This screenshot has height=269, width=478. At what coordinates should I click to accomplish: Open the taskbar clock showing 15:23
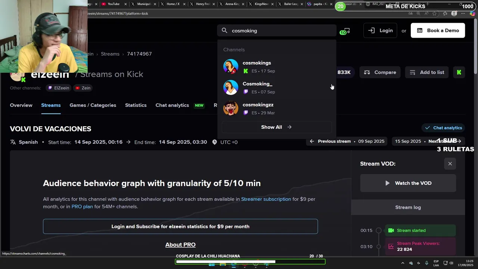coord(465,263)
